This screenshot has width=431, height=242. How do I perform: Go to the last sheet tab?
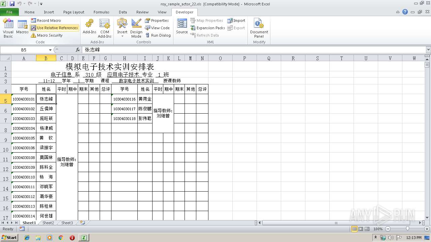(16, 223)
